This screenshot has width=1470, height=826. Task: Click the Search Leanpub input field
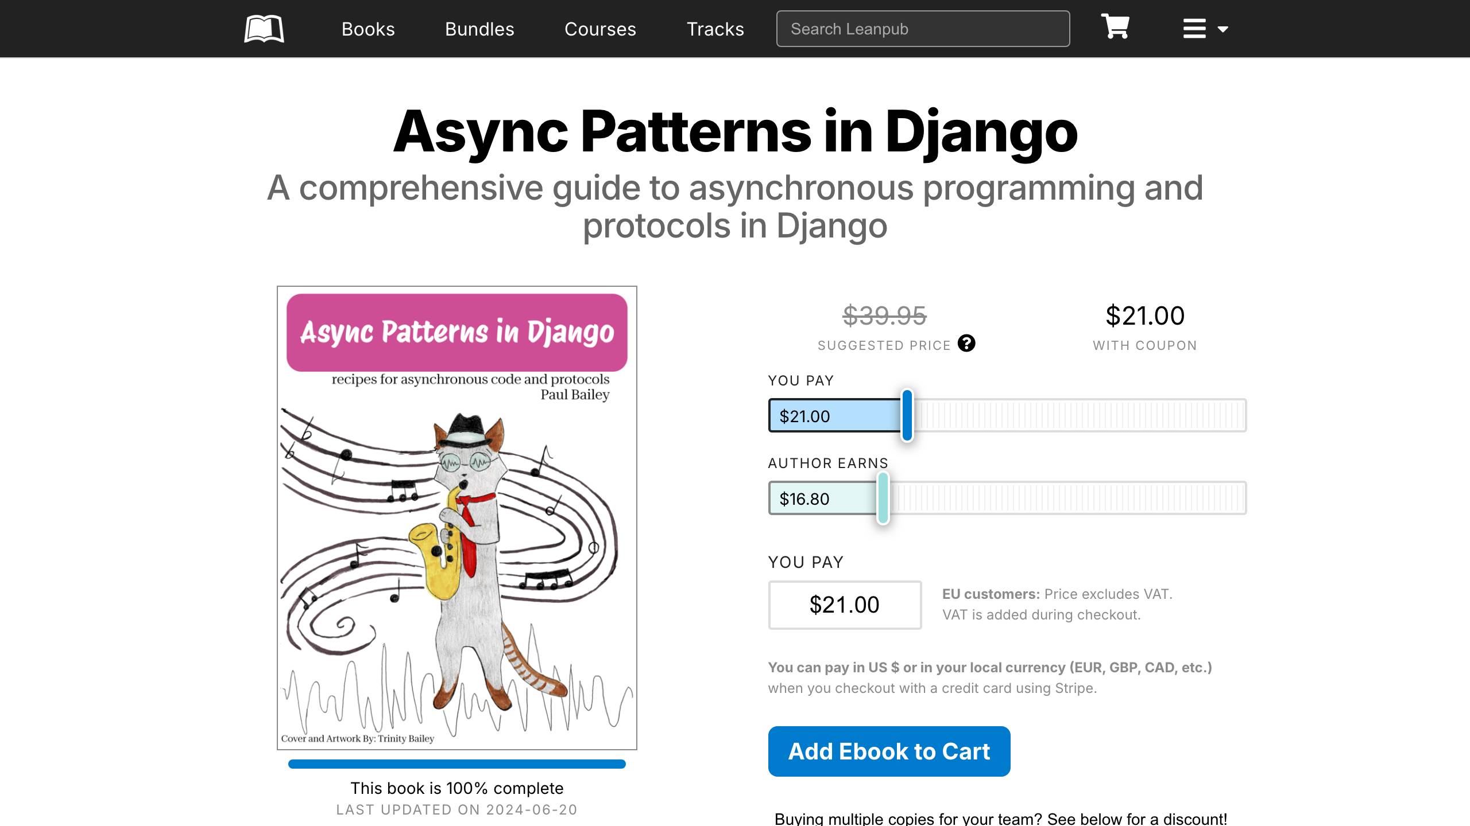922,28
